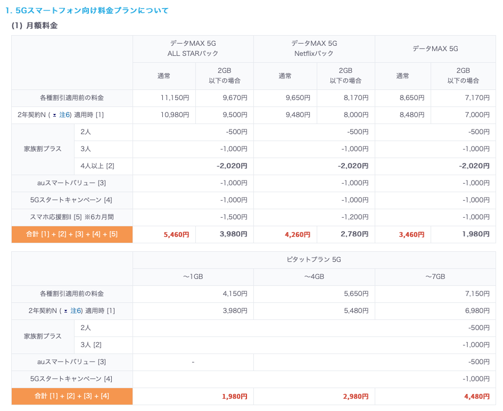
Task: Open the 注6 link in the ピタットプラン table
Action: 76,311
